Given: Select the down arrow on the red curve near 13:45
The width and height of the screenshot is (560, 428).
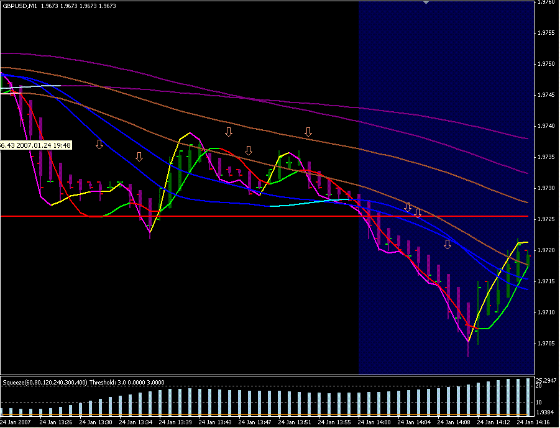Looking at the screenshot, I should [x=249, y=150].
